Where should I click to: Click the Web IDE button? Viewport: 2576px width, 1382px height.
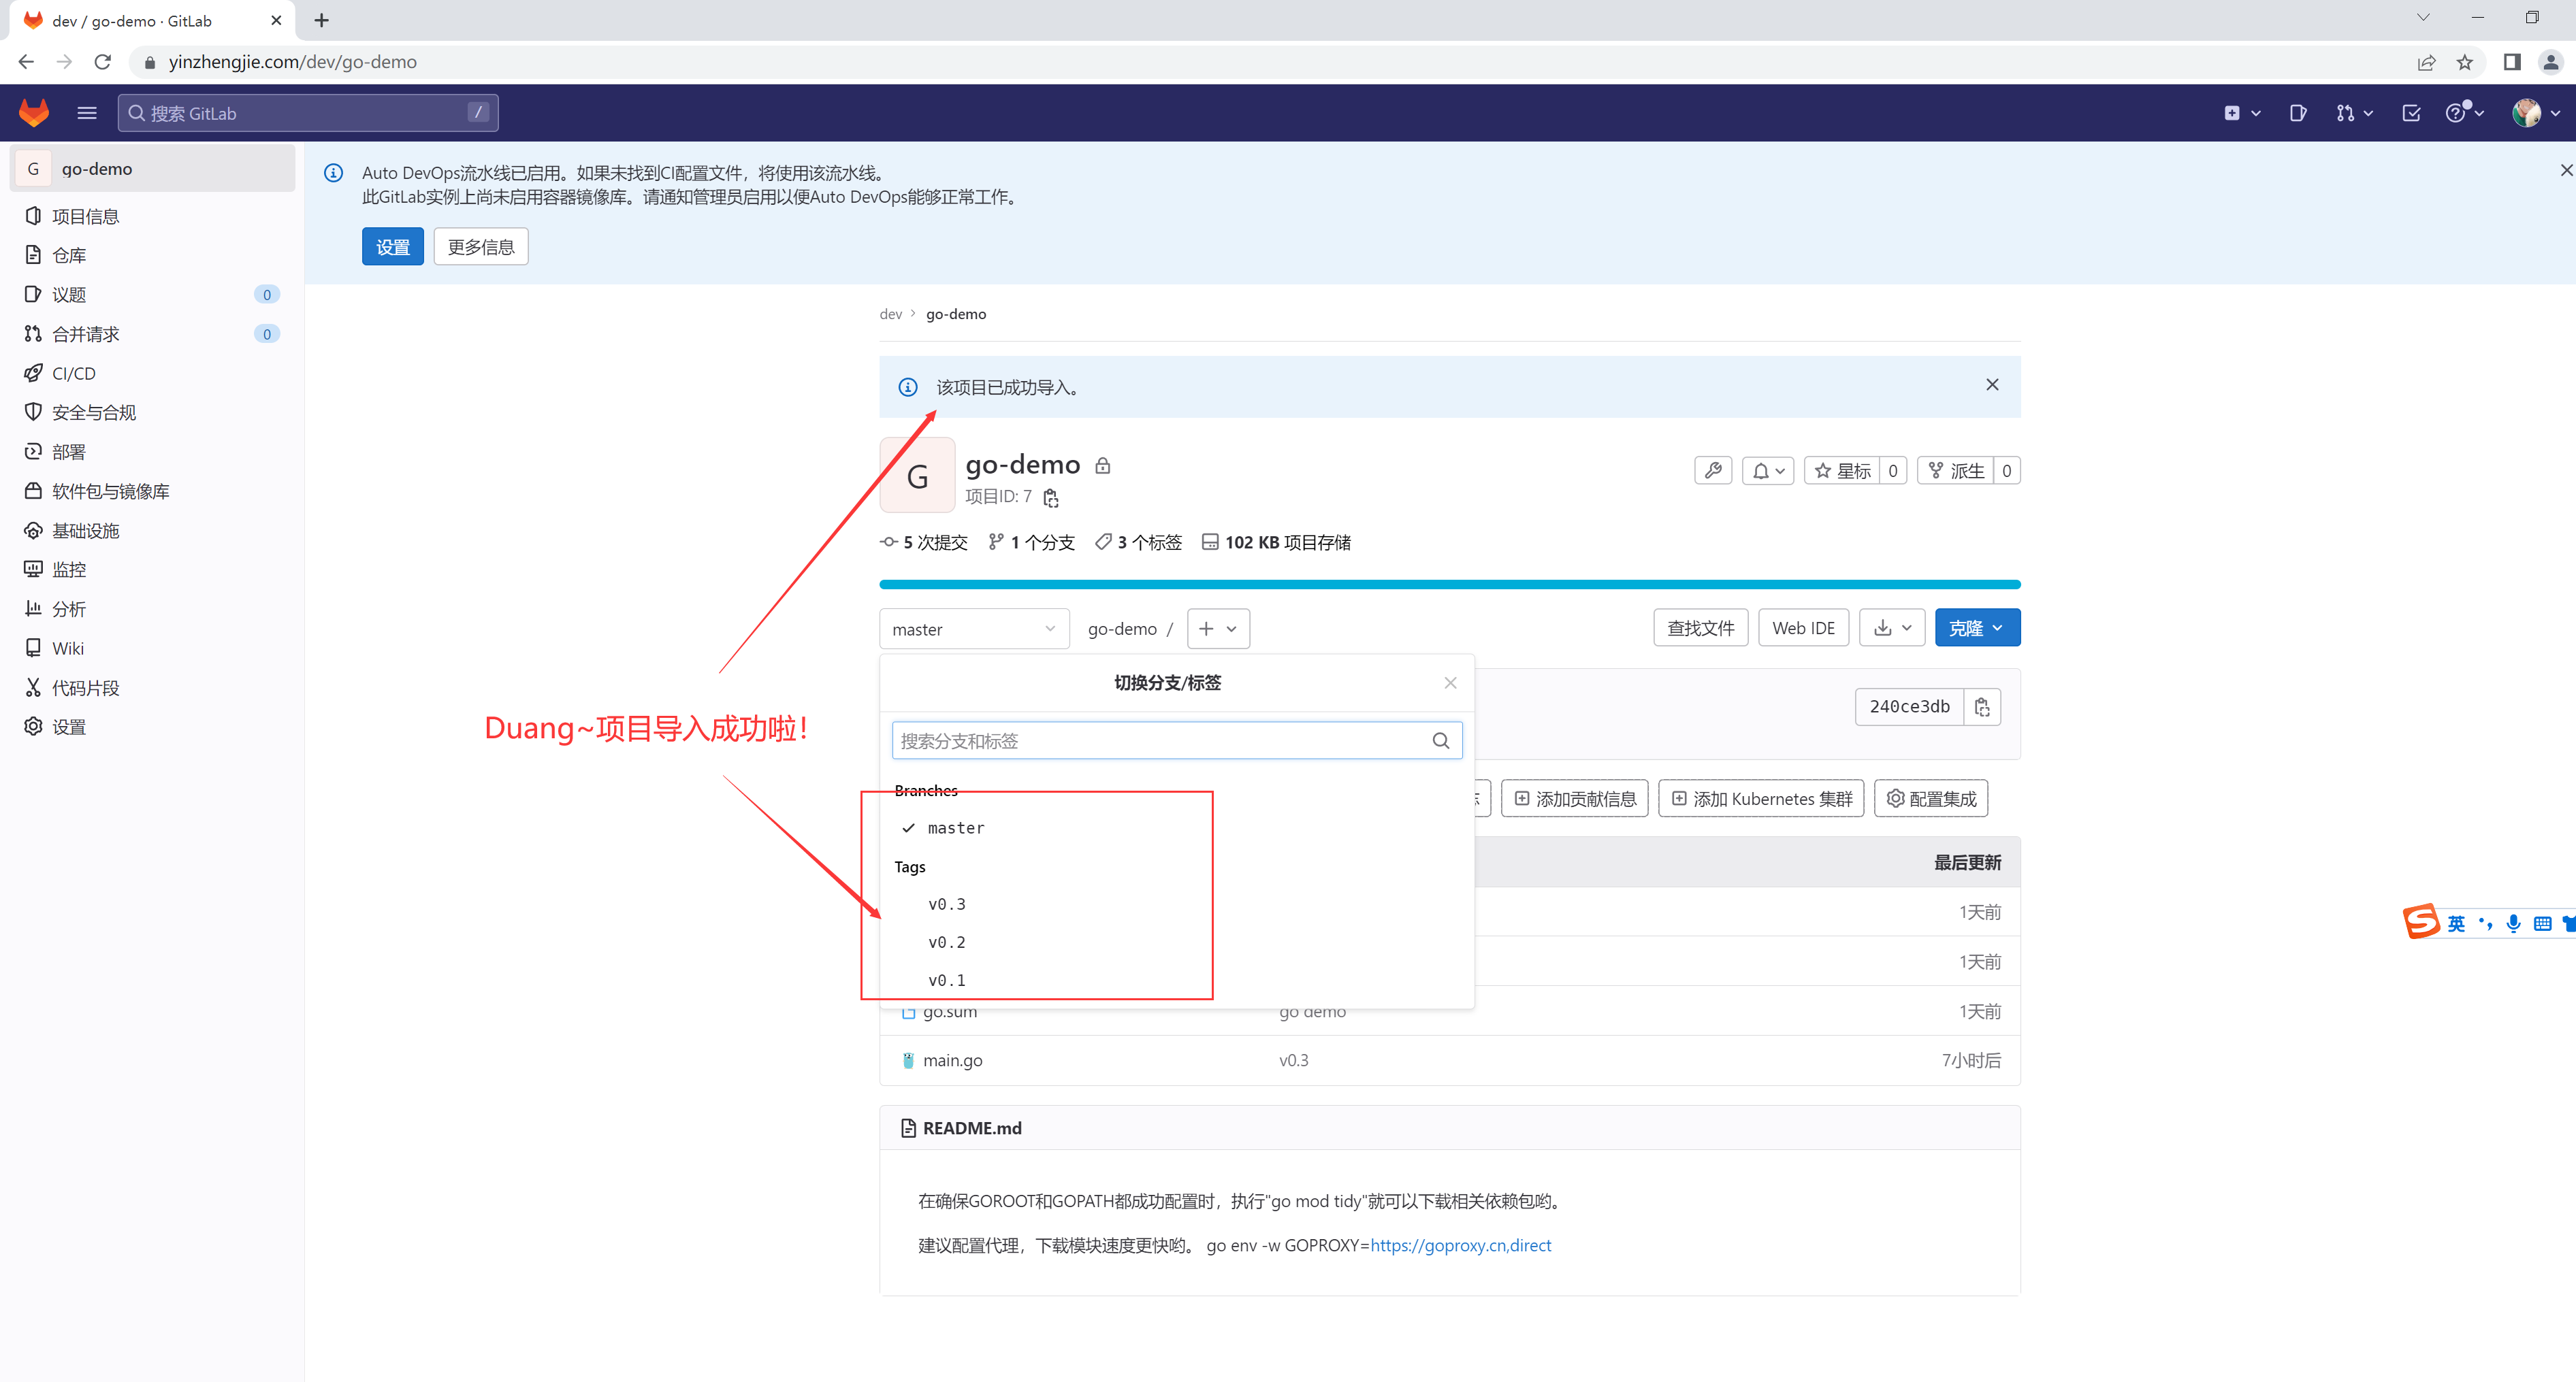(1803, 627)
